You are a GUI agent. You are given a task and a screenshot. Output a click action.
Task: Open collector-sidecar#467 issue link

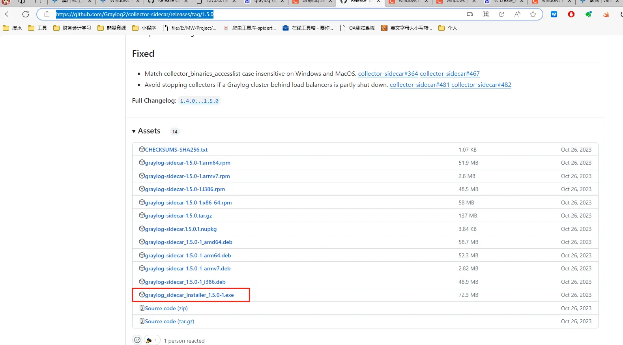coord(450,74)
